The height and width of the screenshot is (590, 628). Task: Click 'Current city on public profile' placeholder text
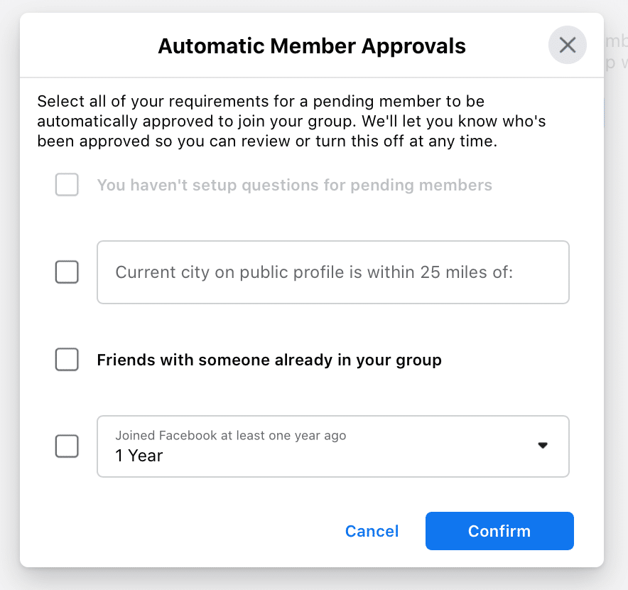pyautogui.click(x=313, y=272)
